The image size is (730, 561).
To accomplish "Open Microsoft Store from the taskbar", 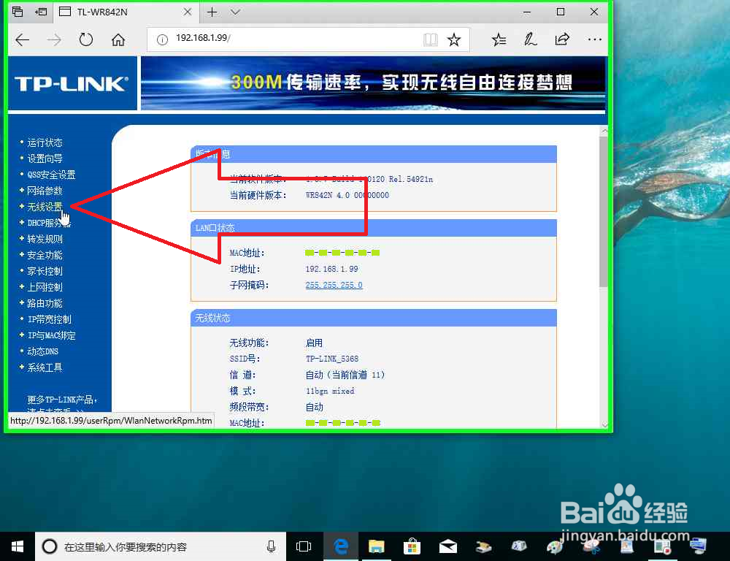I will [412, 546].
